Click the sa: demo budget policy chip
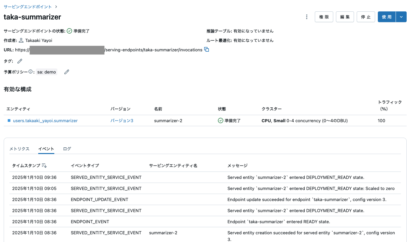The width and height of the screenshot is (409, 242). click(x=46, y=71)
